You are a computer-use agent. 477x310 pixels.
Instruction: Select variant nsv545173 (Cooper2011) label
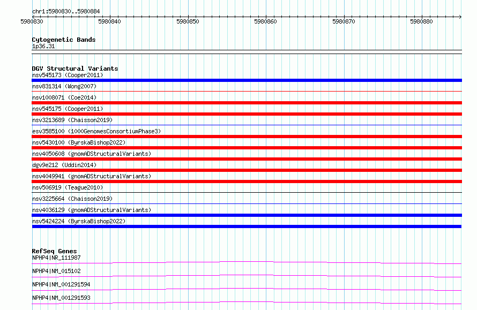(x=68, y=75)
